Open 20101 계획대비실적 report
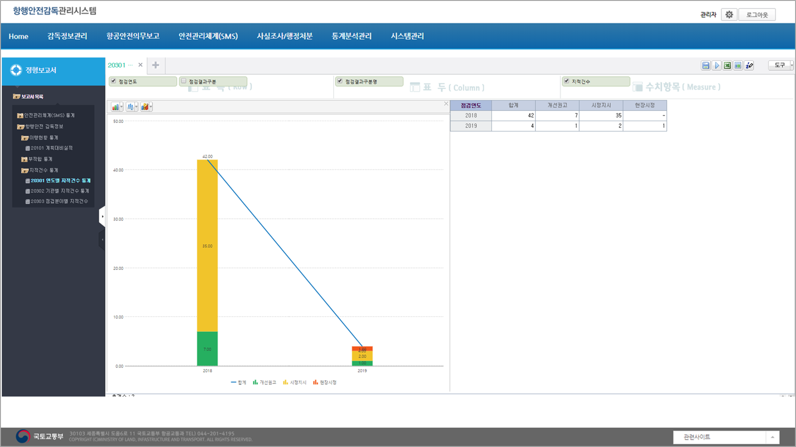The width and height of the screenshot is (796, 447). pyautogui.click(x=49, y=148)
